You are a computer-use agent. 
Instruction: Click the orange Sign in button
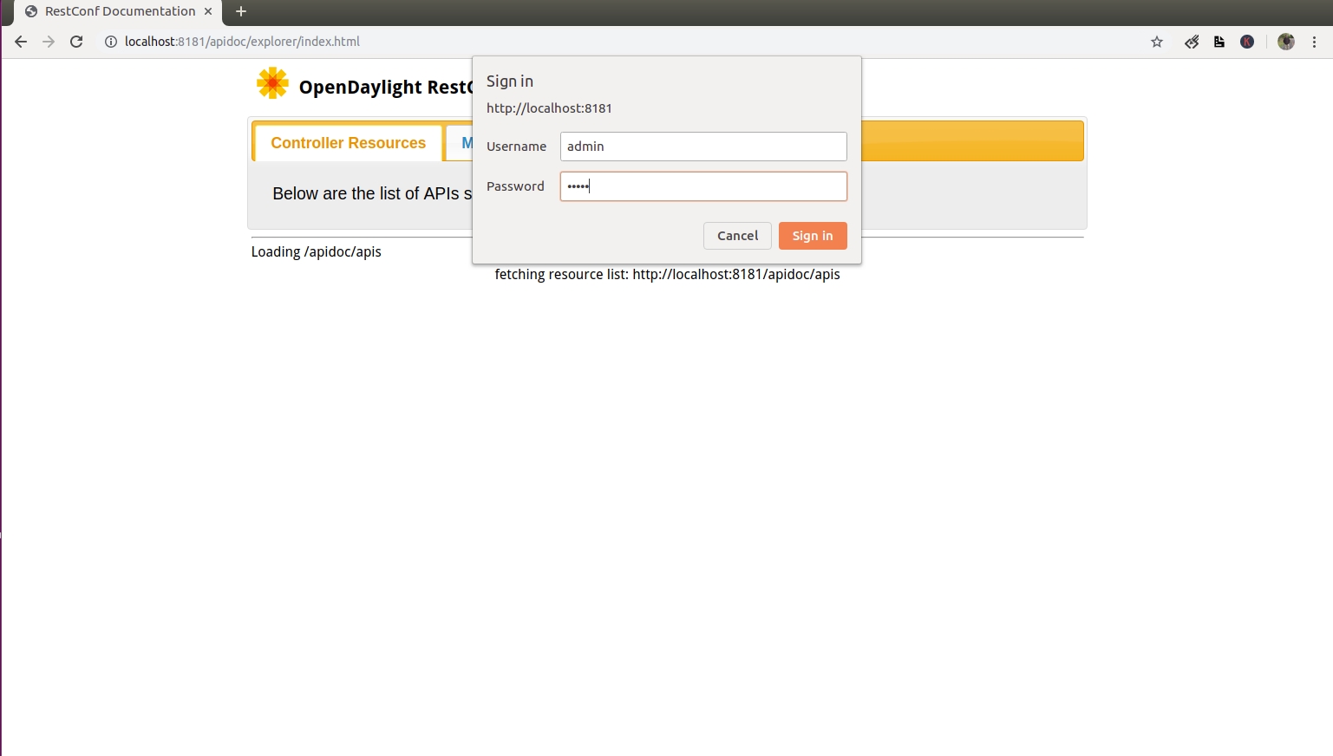pyautogui.click(x=813, y=236)
